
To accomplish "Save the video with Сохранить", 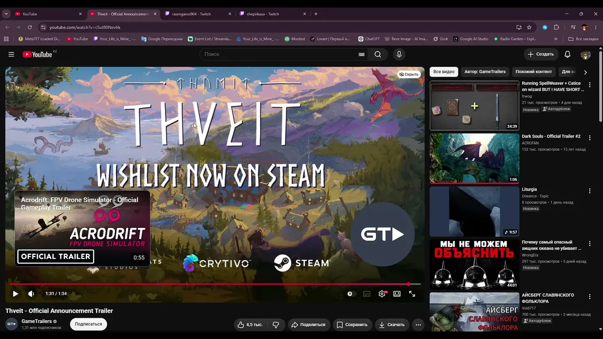I will (351, 324).
